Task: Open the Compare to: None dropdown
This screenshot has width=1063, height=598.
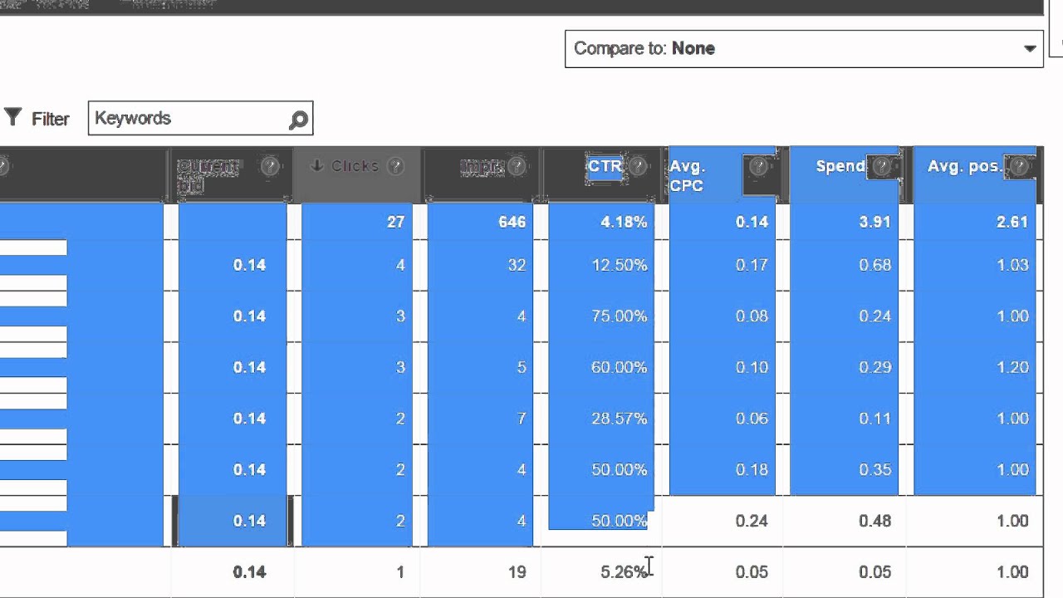Action: point(804,48)
